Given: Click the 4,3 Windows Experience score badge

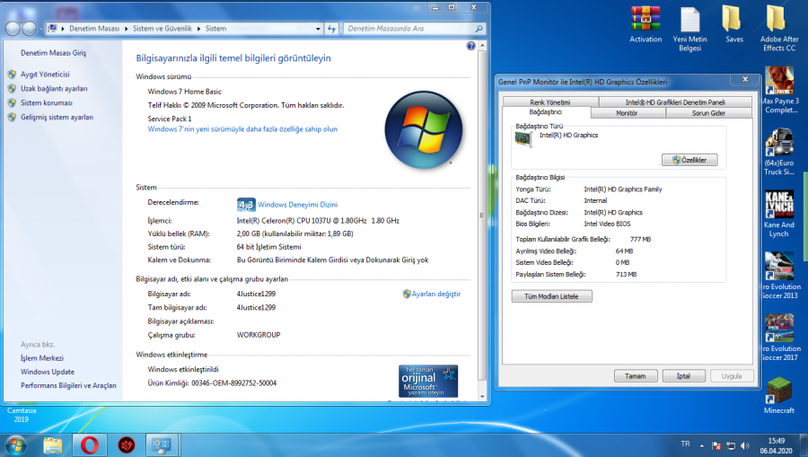Looking at the screenshot, I should point(246,205).
